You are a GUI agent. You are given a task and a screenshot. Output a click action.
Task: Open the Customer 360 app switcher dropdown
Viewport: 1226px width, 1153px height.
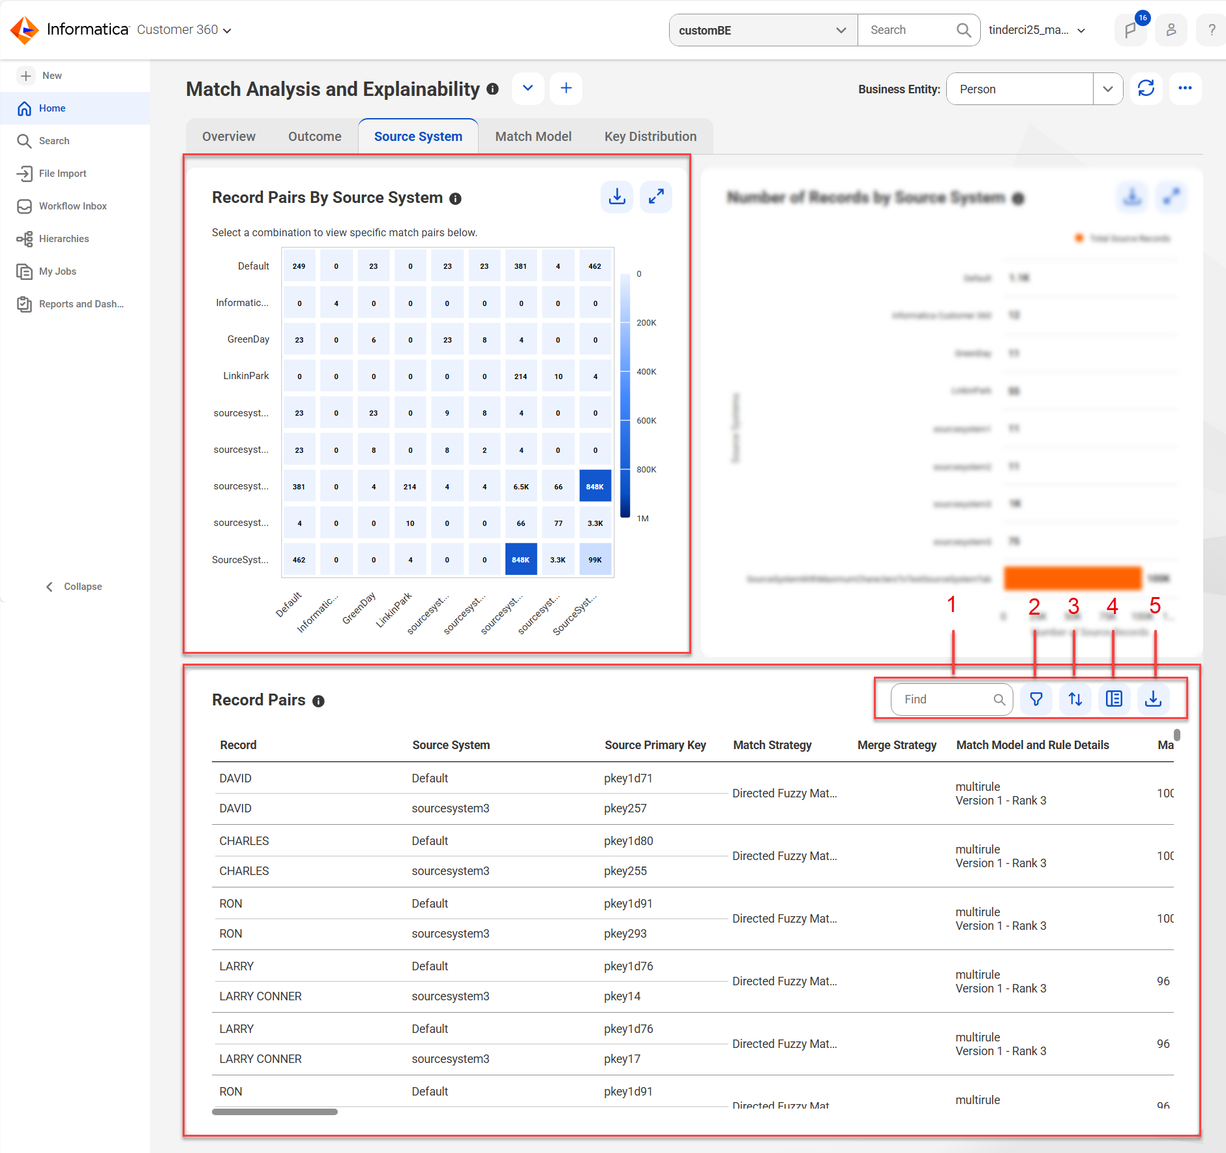click(x=184, y=30)
